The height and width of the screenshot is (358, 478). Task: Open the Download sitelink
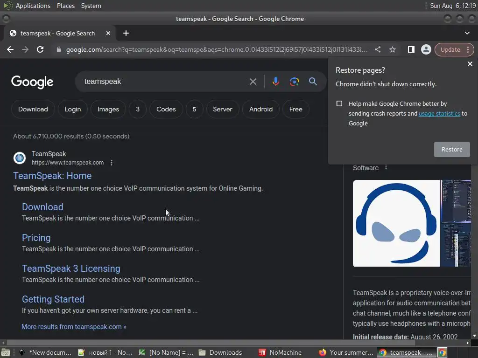42,207
